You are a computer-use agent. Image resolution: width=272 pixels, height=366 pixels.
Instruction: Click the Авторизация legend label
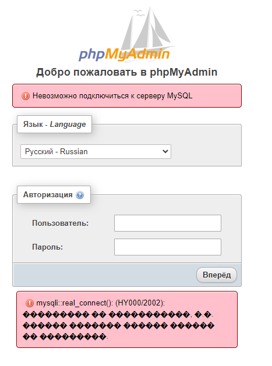(48, 195)
